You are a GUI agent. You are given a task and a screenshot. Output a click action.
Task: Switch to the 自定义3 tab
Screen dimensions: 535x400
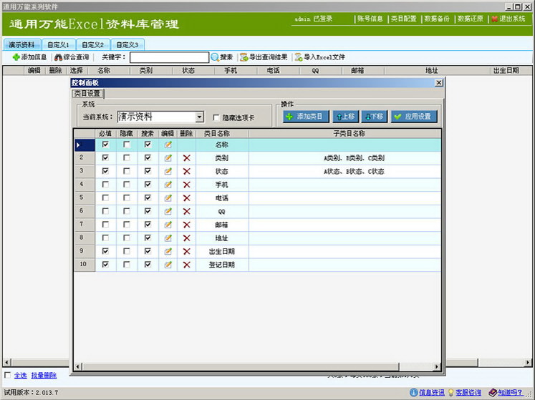pos(127,44)
